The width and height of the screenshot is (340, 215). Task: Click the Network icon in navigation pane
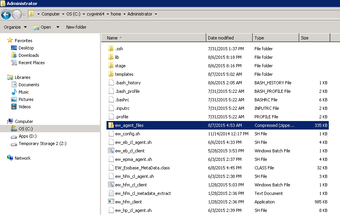(10, 158)
